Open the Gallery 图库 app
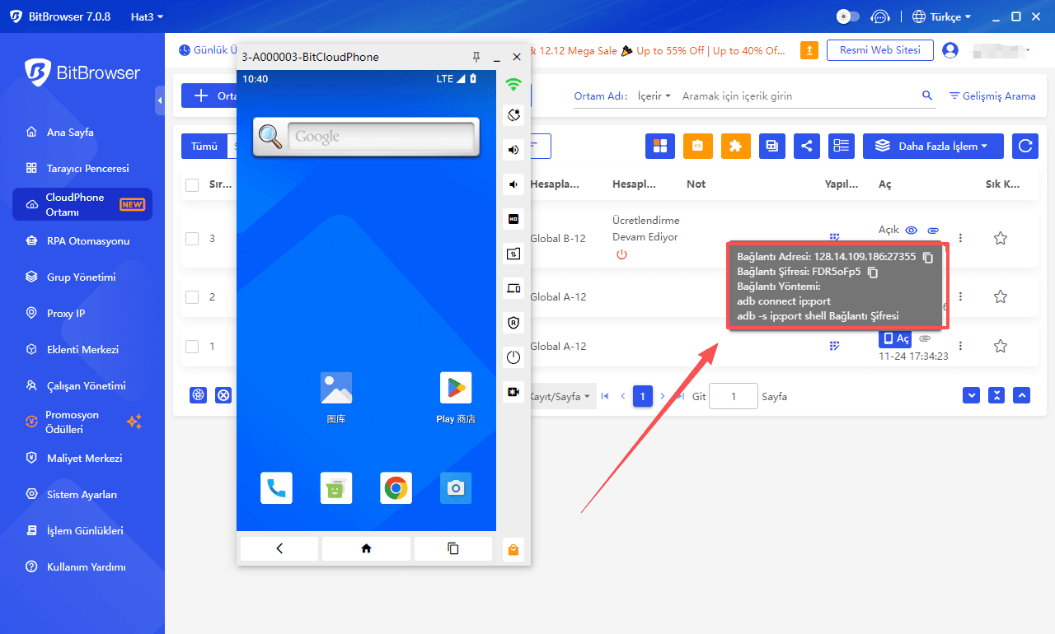This screenshot has width=1055, height=634. 336,388
